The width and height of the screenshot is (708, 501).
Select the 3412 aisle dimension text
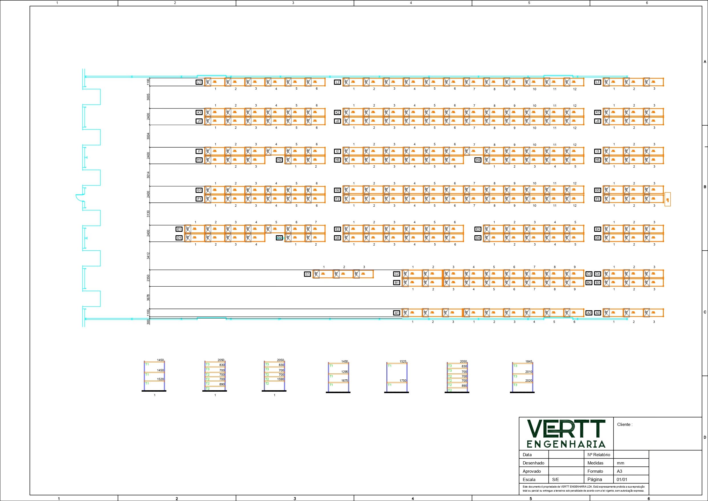tap(148, 255)
